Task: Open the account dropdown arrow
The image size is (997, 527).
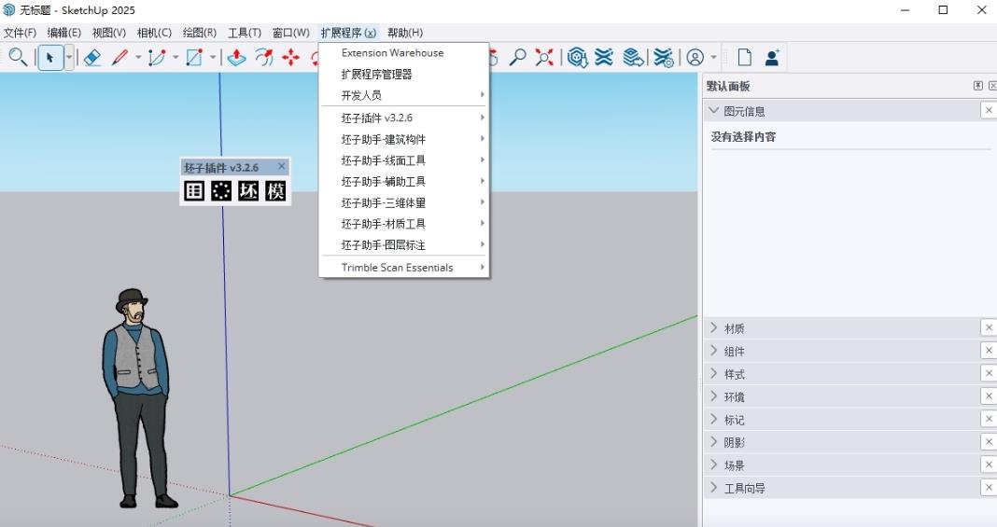Action: click(713, 57)
